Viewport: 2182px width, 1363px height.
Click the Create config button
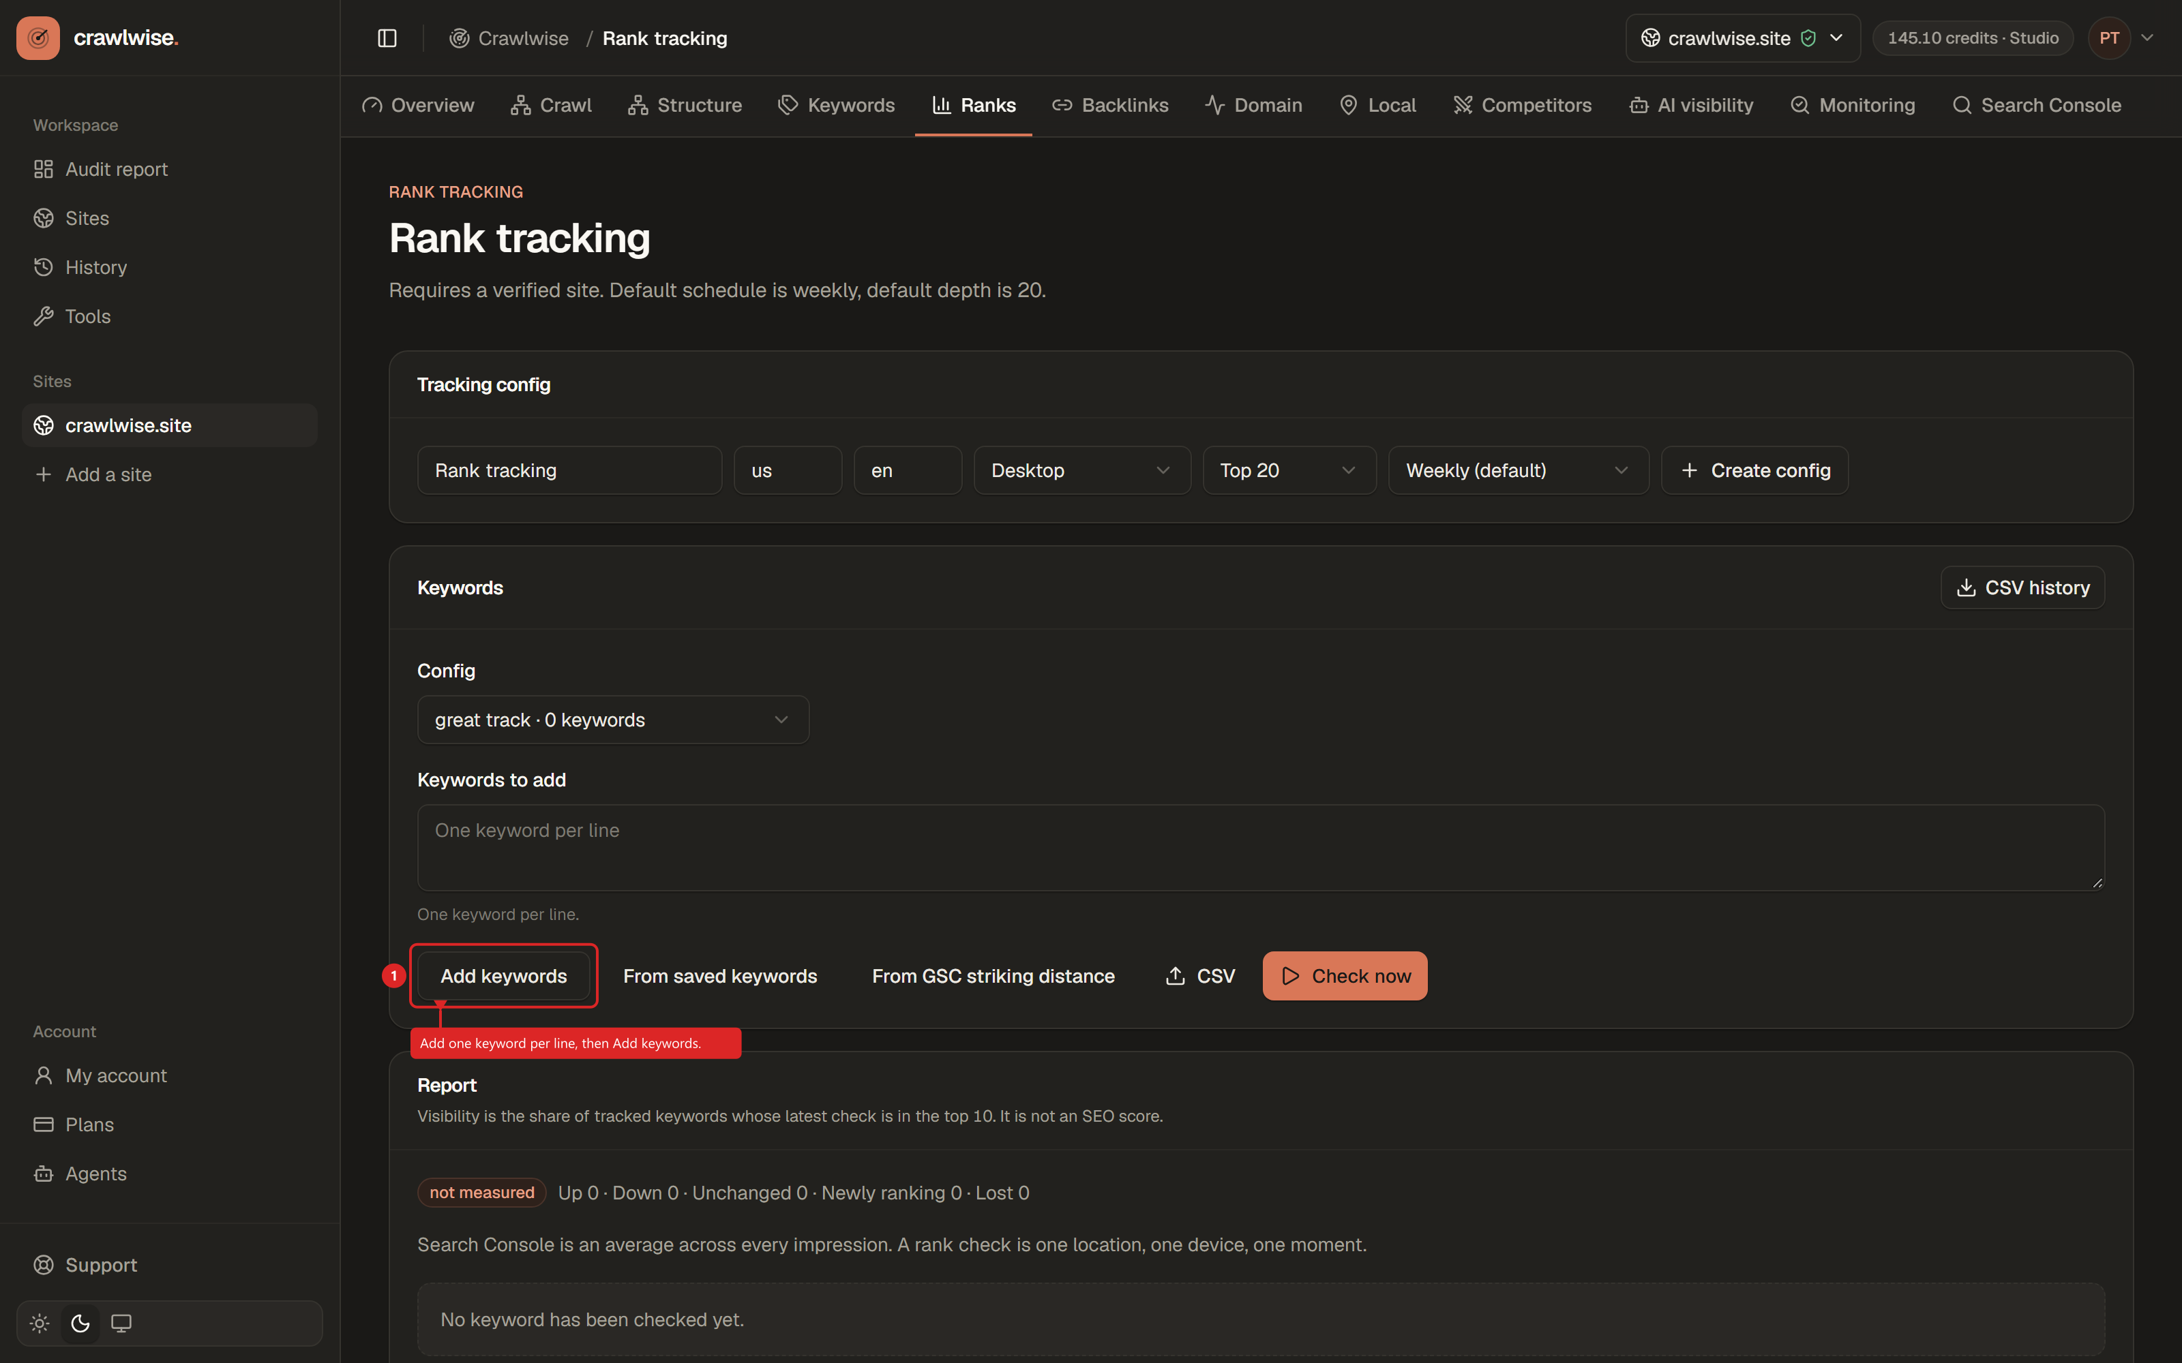pyautogui.click(x=1754, y=470)
